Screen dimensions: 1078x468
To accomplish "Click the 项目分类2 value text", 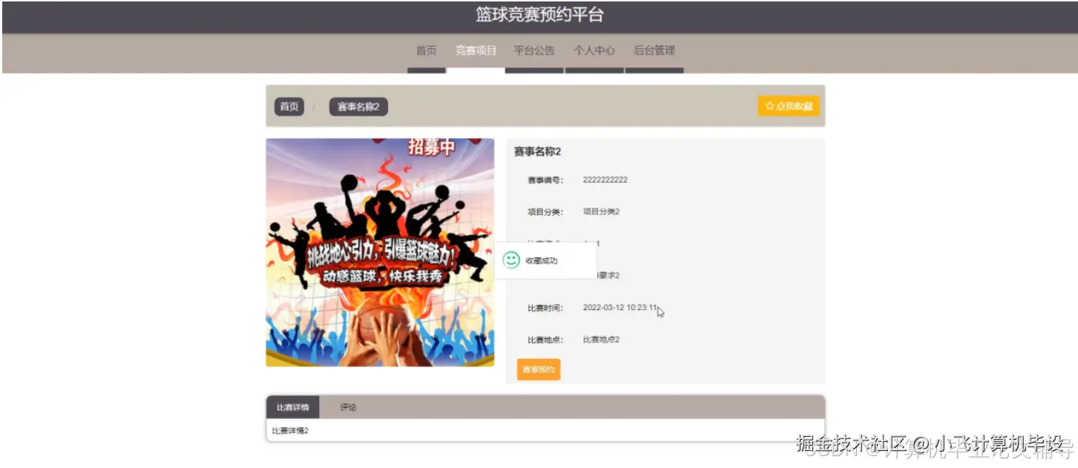I will click(601, 212).
